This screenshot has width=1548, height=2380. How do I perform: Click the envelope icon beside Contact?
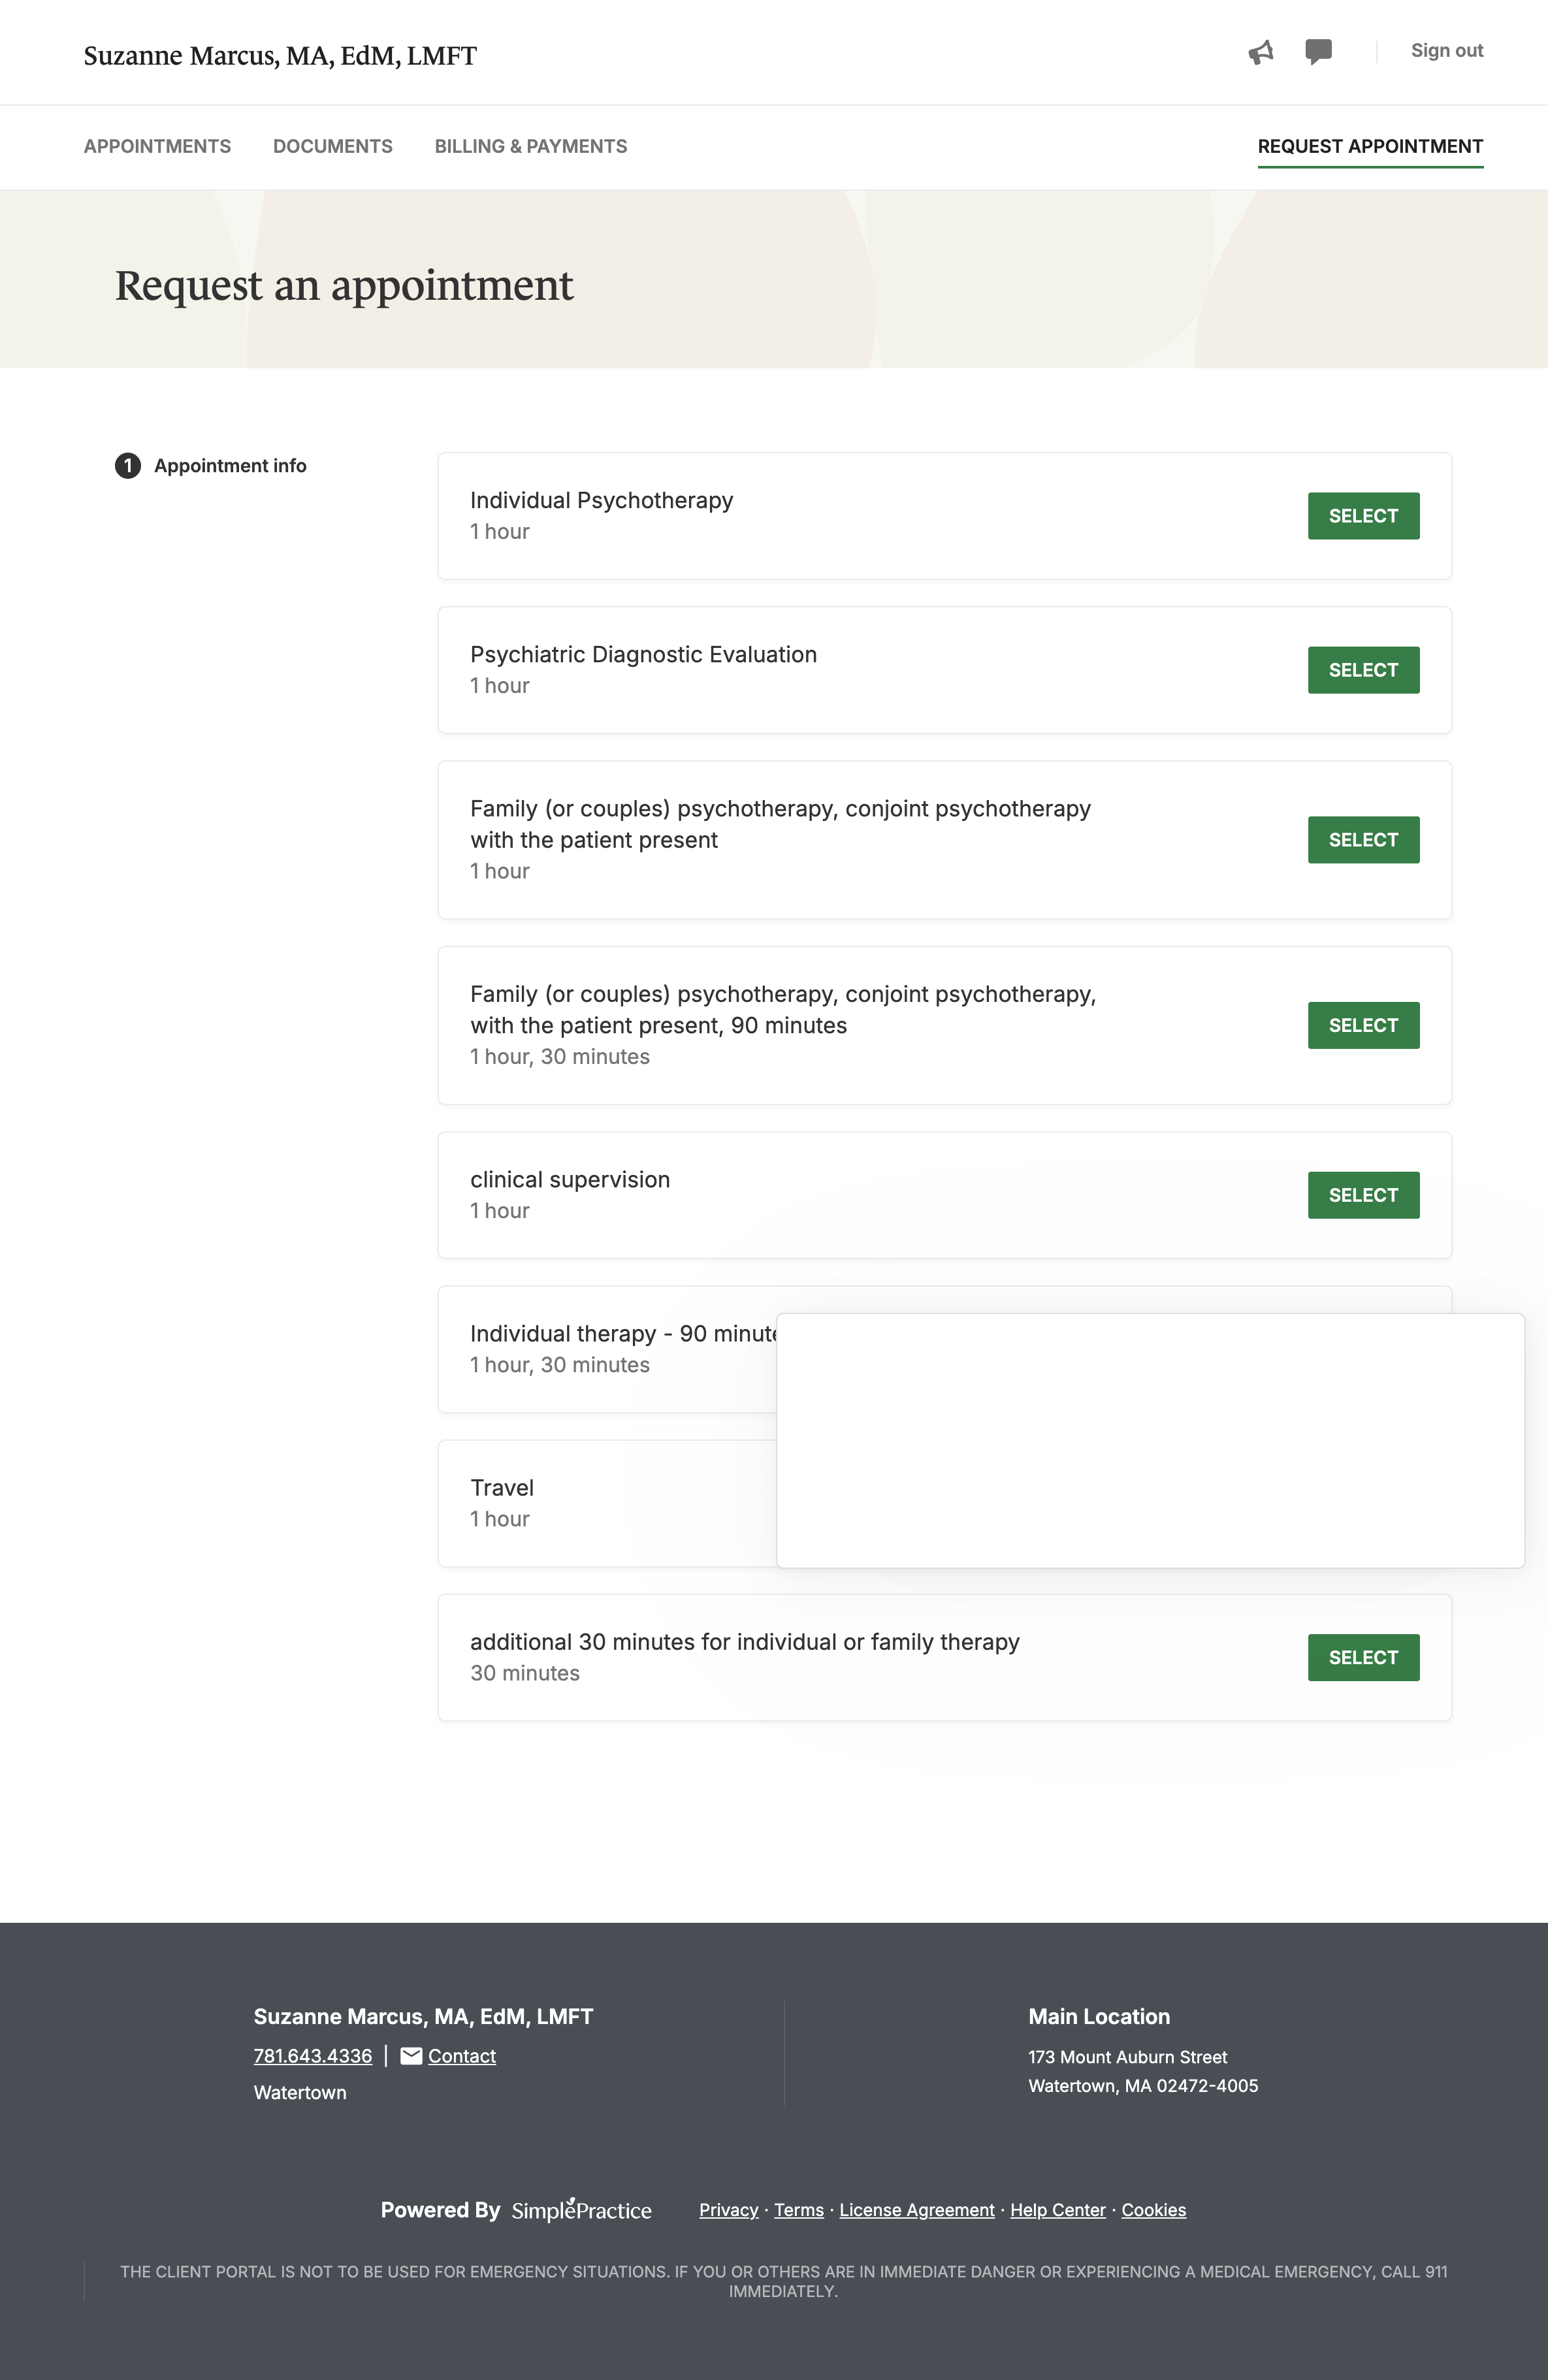click(411, 2056)
